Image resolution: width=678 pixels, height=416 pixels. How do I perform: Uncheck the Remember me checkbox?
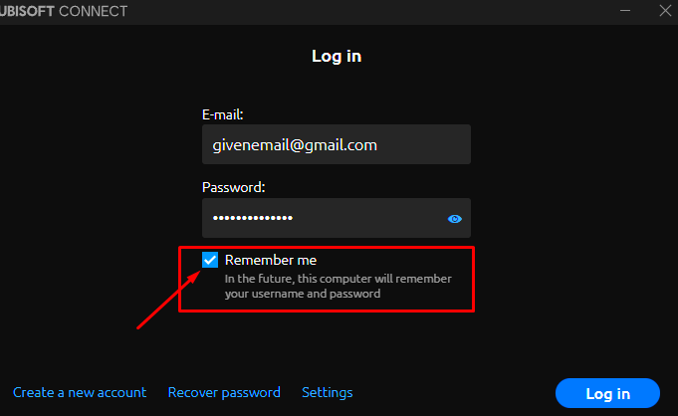210,260
